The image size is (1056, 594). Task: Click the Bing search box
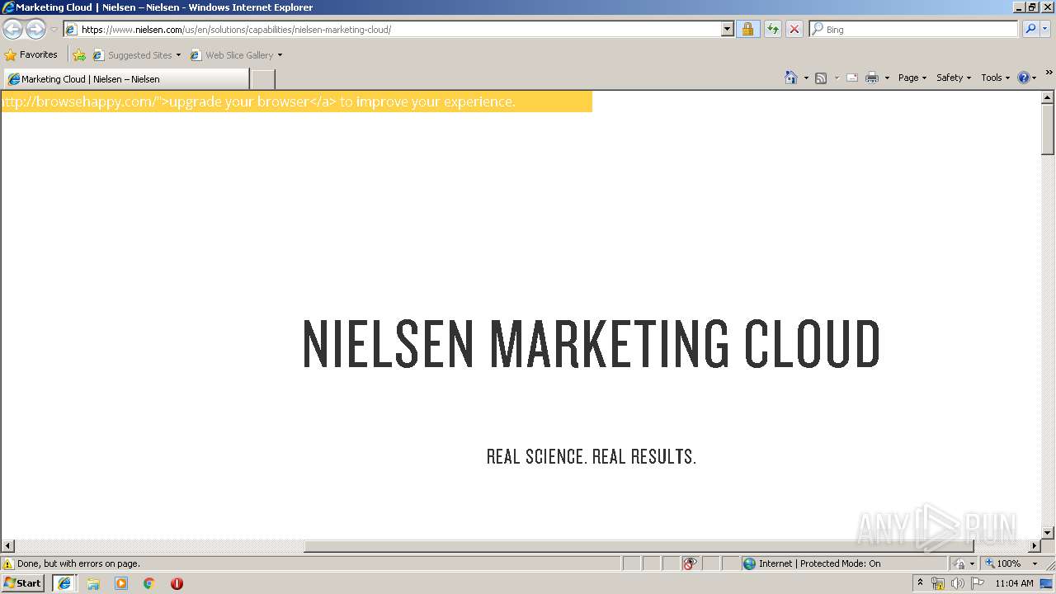(913, 30)
